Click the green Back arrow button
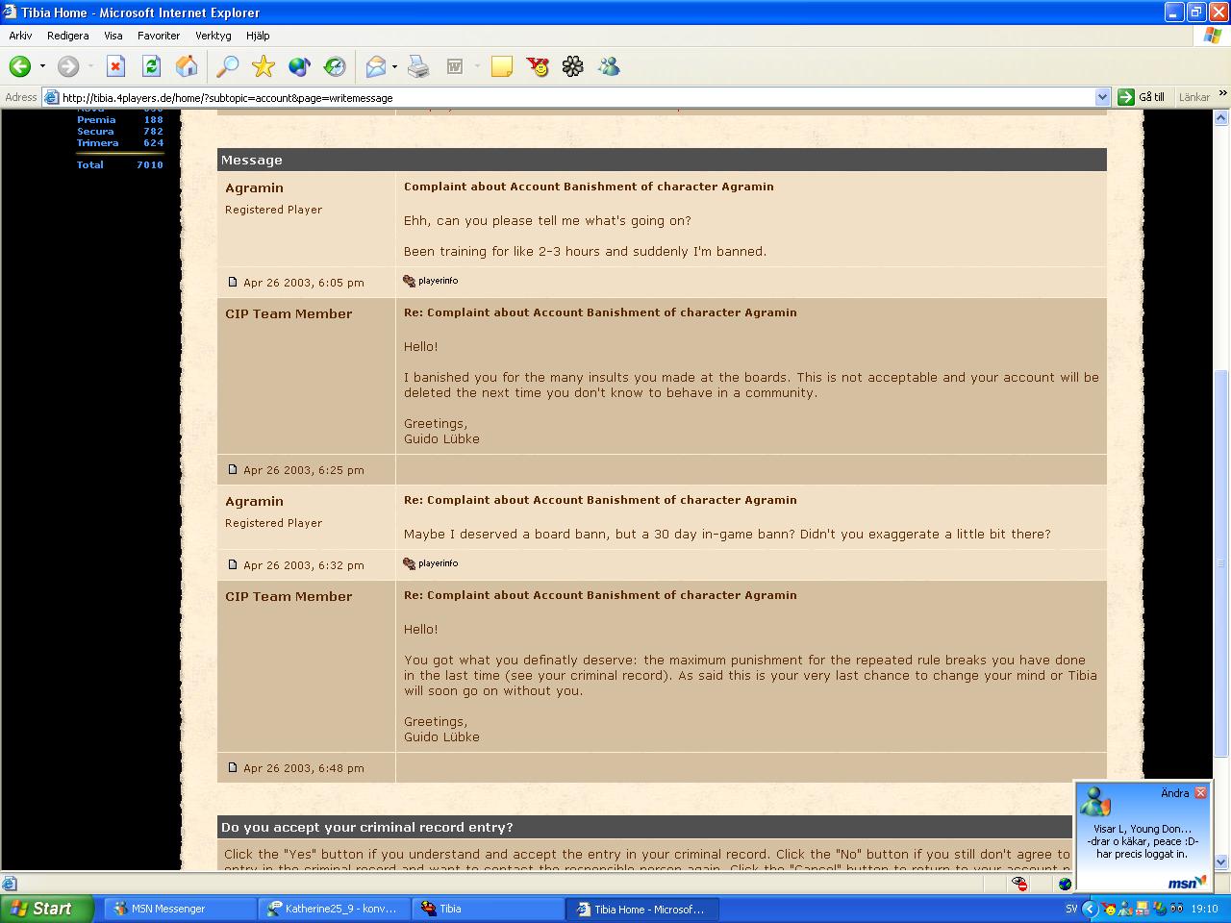 point(20,66)
